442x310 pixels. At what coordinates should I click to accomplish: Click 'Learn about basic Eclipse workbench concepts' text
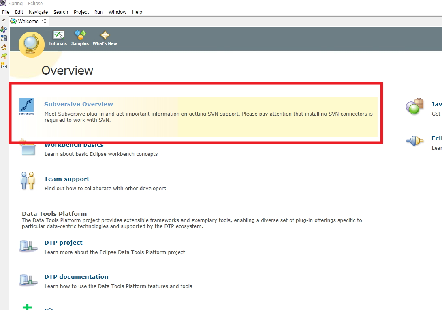[101, 154]
